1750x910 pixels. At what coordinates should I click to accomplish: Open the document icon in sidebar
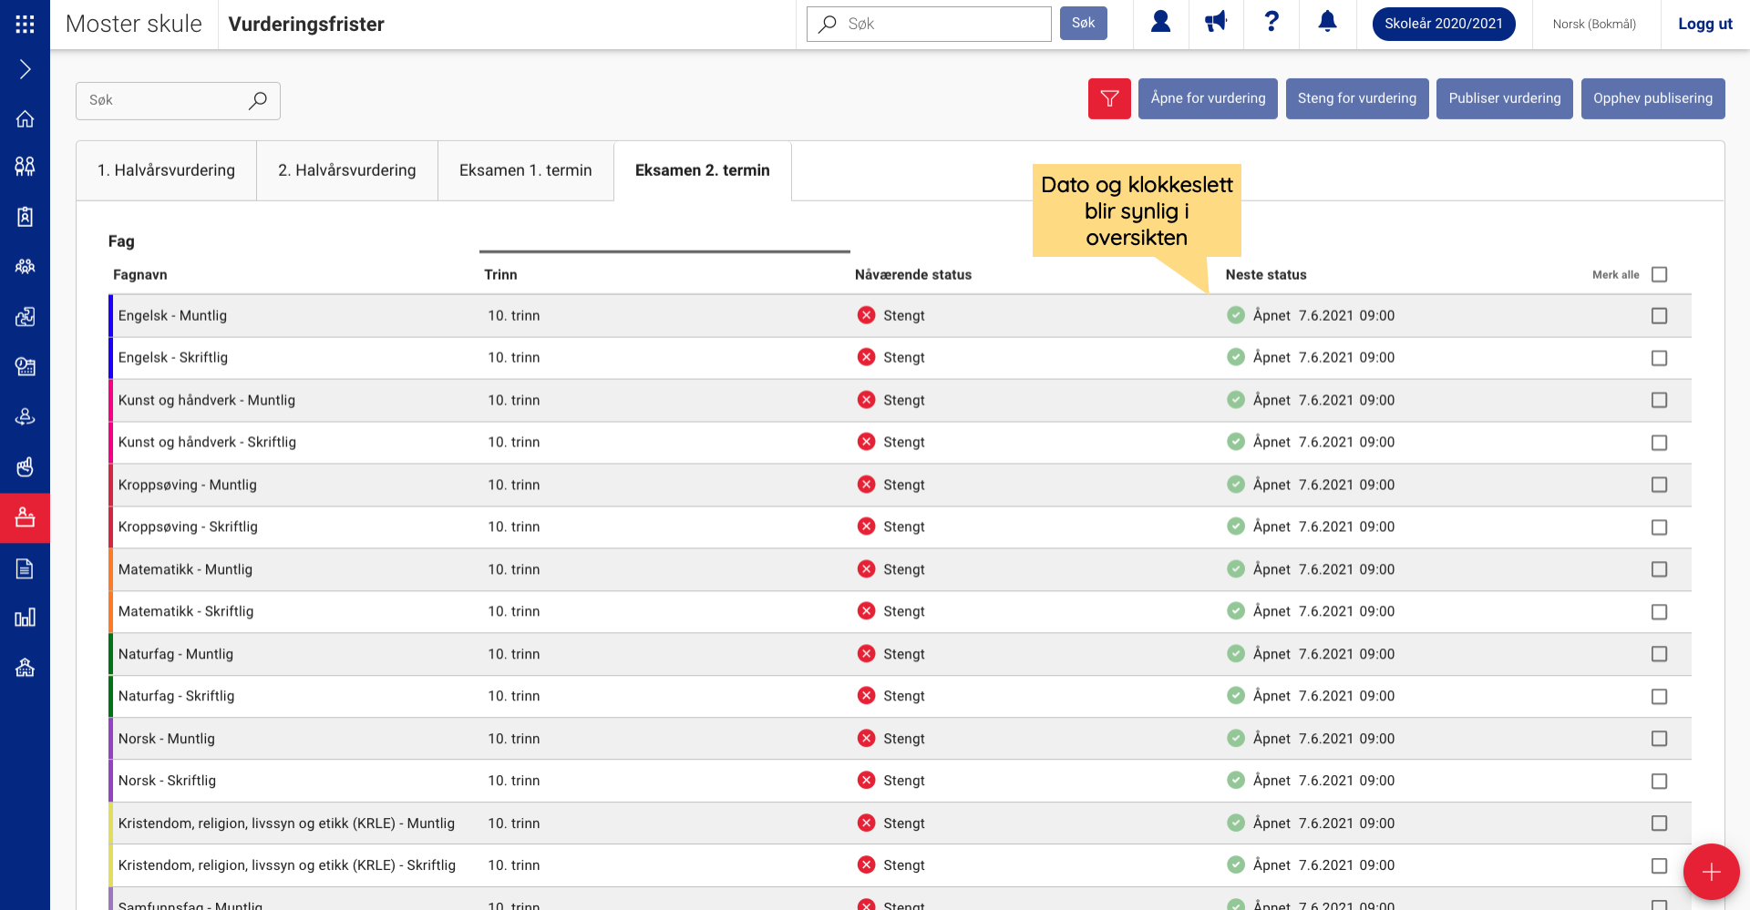coord(25,568)
